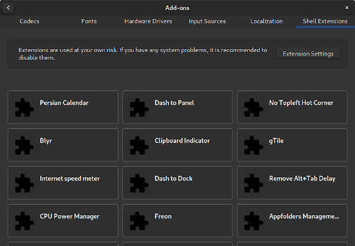Select the CPU Power Manager extension name
355x246 pixels.
69,216
